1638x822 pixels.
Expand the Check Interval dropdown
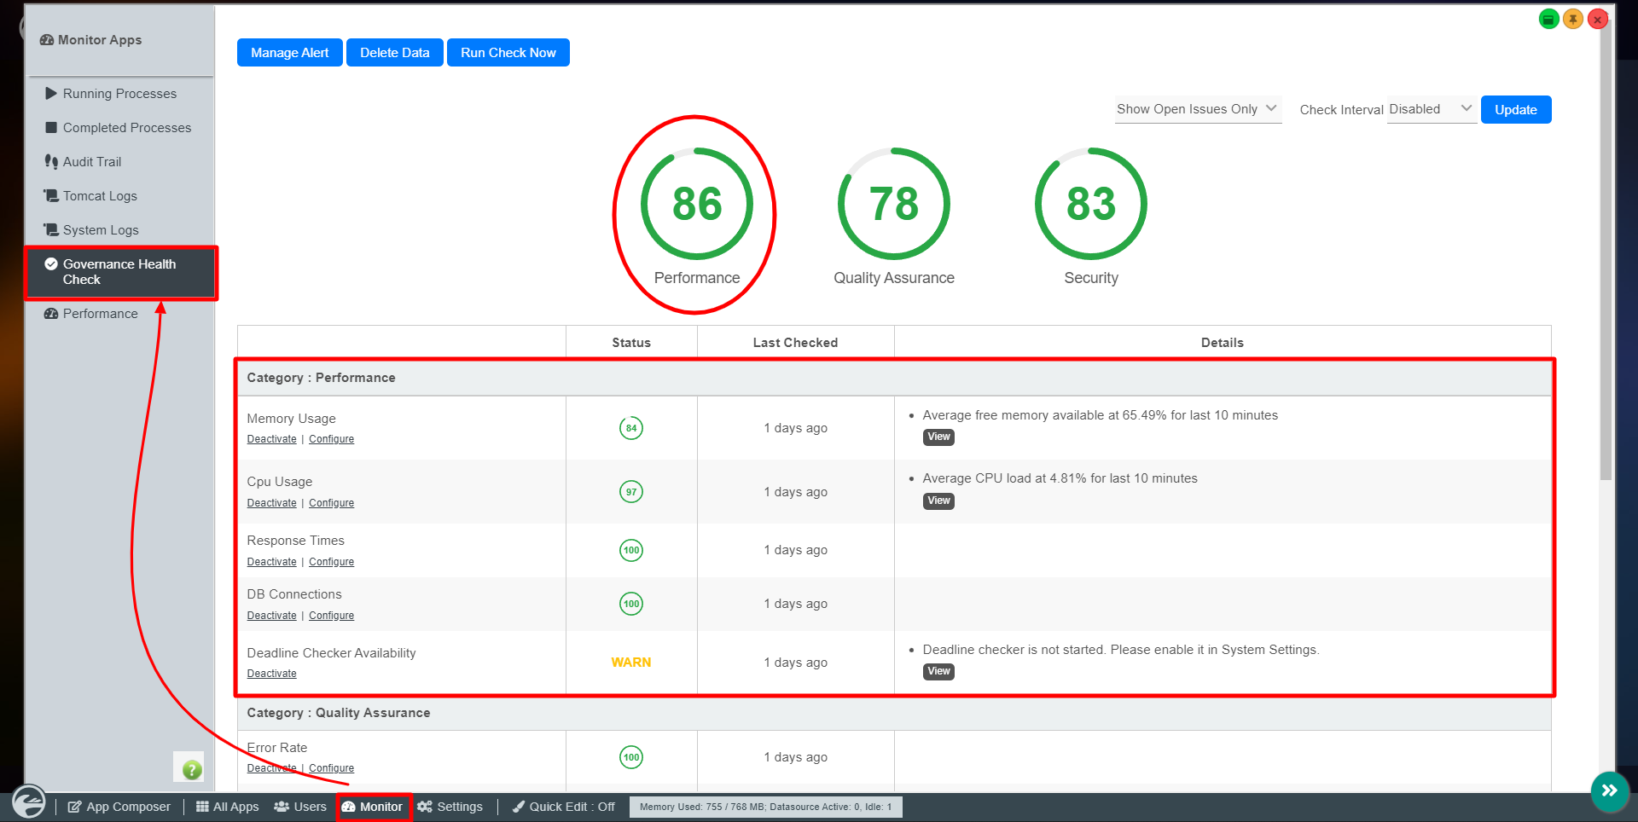(1431, 109)
